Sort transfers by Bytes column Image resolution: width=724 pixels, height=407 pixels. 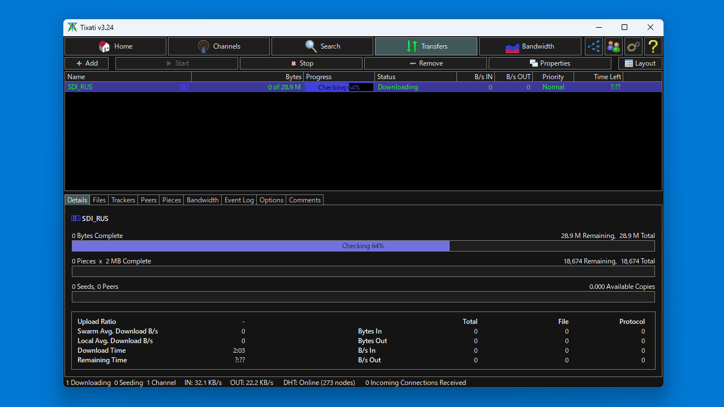[247, 77]
